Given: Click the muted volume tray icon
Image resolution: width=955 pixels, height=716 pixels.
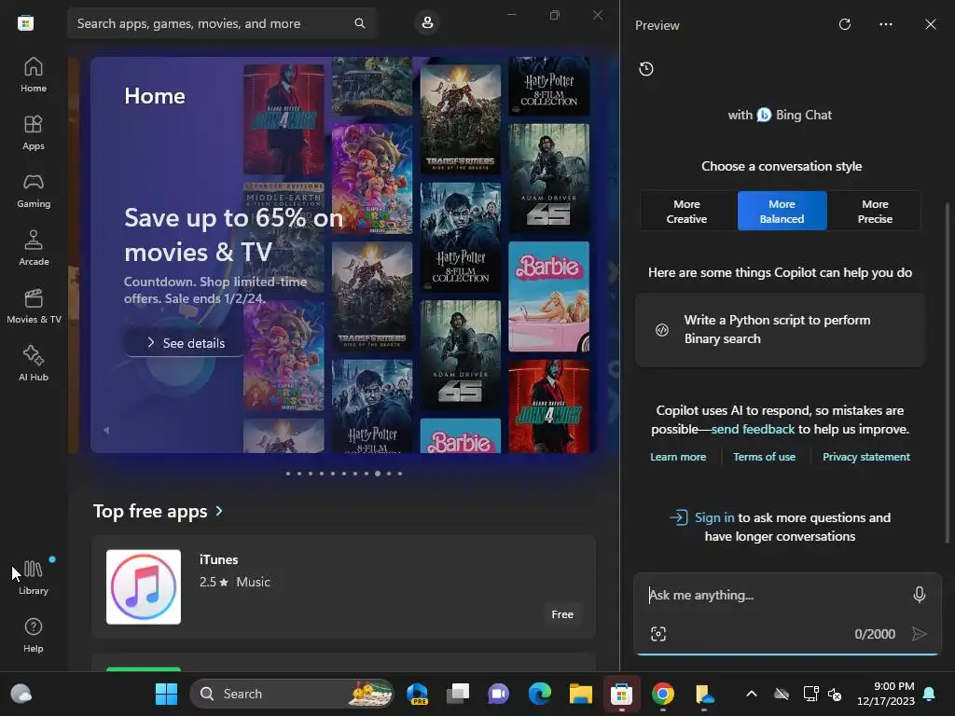Looking at the screenshot, I should tap(835, 694).
